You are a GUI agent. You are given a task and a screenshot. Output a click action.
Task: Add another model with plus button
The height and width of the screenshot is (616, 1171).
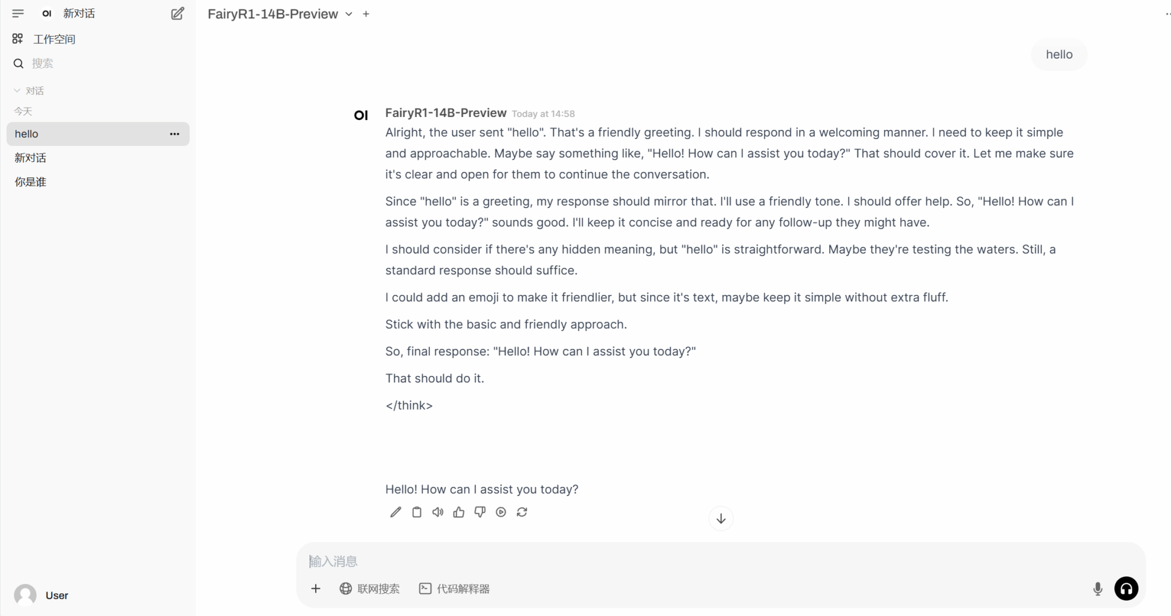366,14
